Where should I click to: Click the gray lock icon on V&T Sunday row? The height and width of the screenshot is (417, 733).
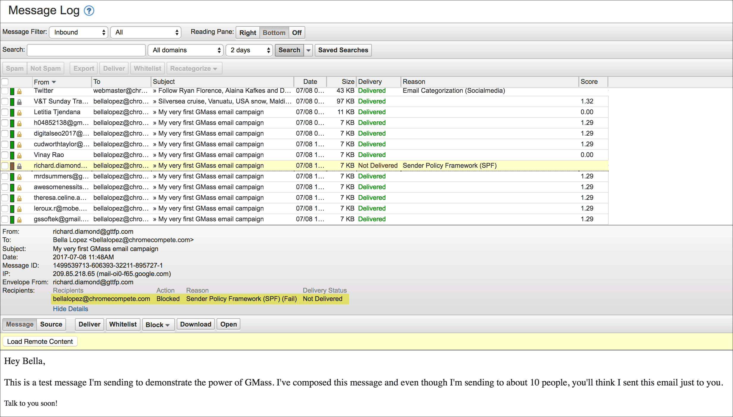point(19,102)
